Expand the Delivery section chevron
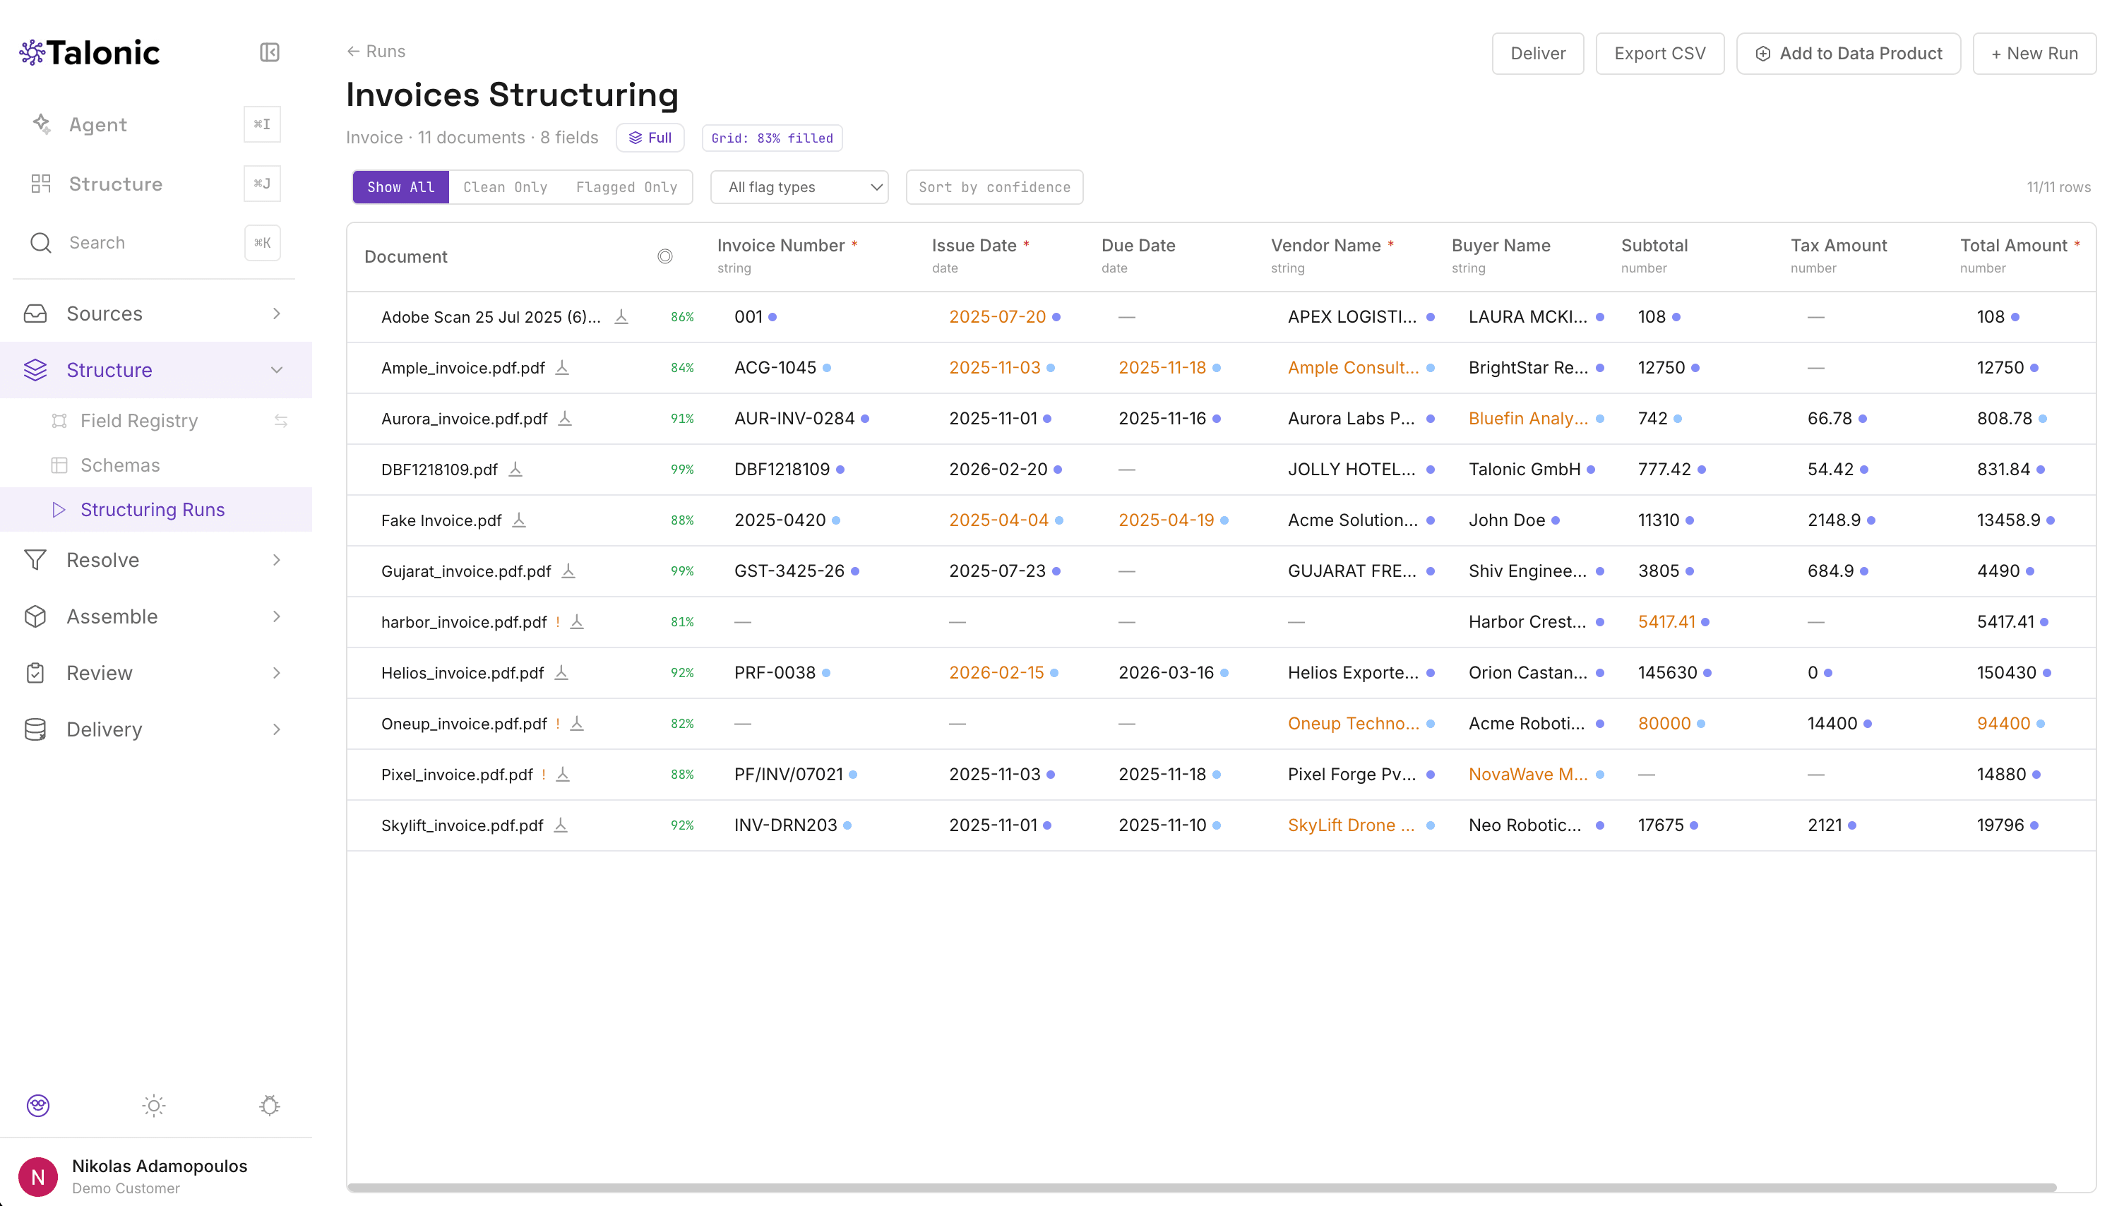Viewport: 2124px width, 1206px height. tap(277, 729)
